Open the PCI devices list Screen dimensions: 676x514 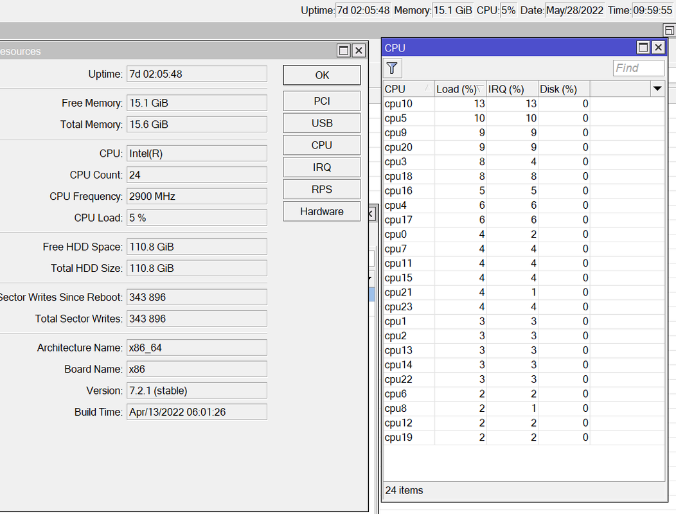coord(322,101)
